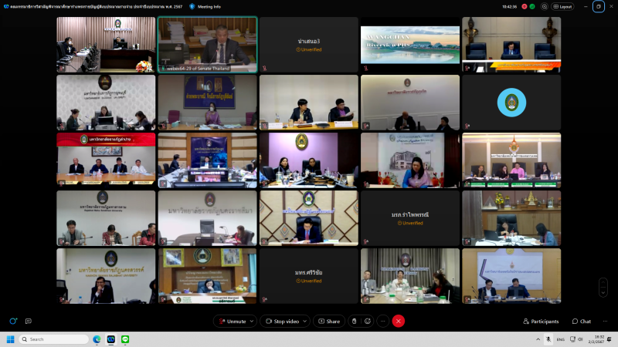
Task: Click the raise hand icon
Action: pyautogui.click(x=354, y=321)
